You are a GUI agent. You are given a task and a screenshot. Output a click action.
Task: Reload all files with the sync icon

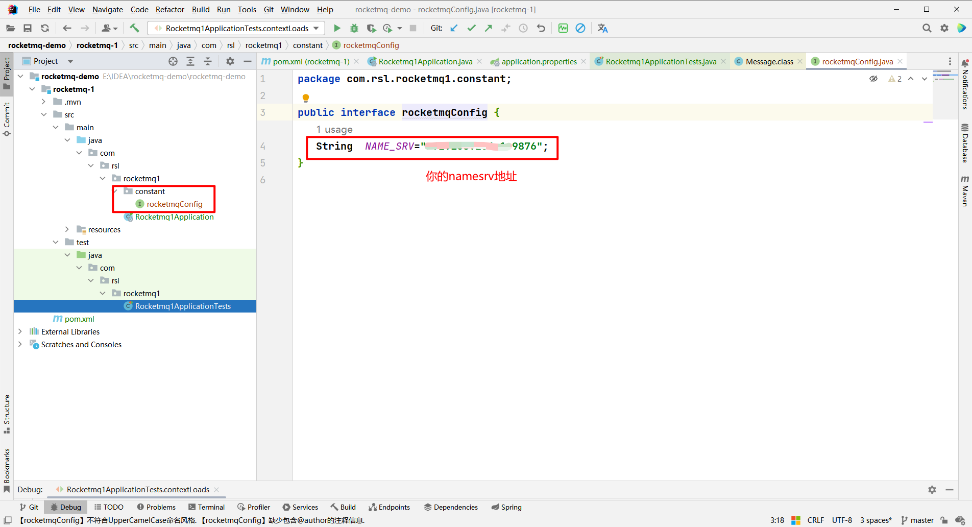click(x=45, y=28)
